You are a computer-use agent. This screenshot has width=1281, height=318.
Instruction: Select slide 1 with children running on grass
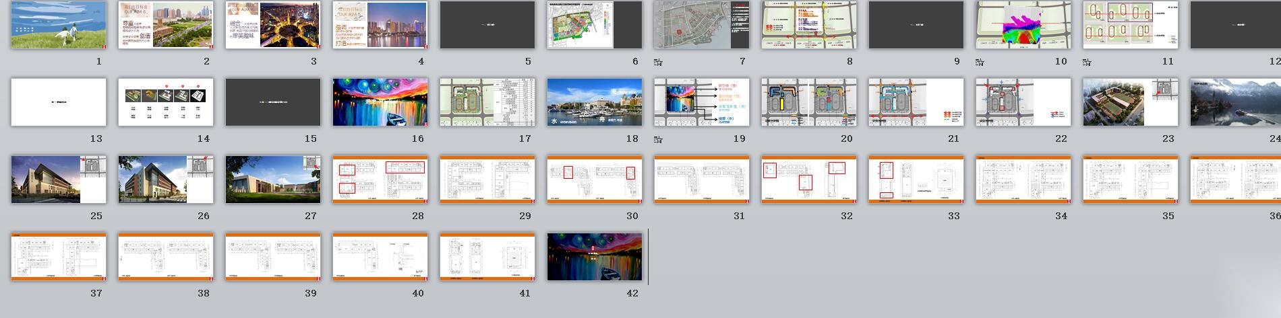point(59,25)
